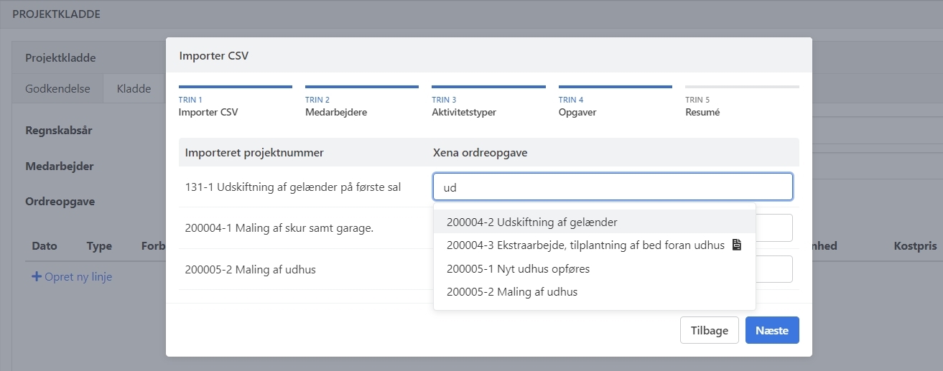The image size is (943, 371).
Task: Click the Næste button
Action: pyautogui.click(x=772, y=330)
